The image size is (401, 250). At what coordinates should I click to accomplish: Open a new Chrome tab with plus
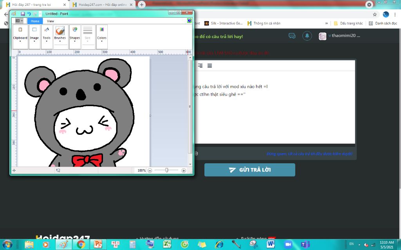141,5
